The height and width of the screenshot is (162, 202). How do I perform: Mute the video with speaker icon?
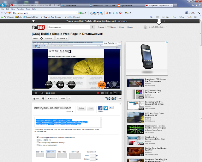[42, 93]
